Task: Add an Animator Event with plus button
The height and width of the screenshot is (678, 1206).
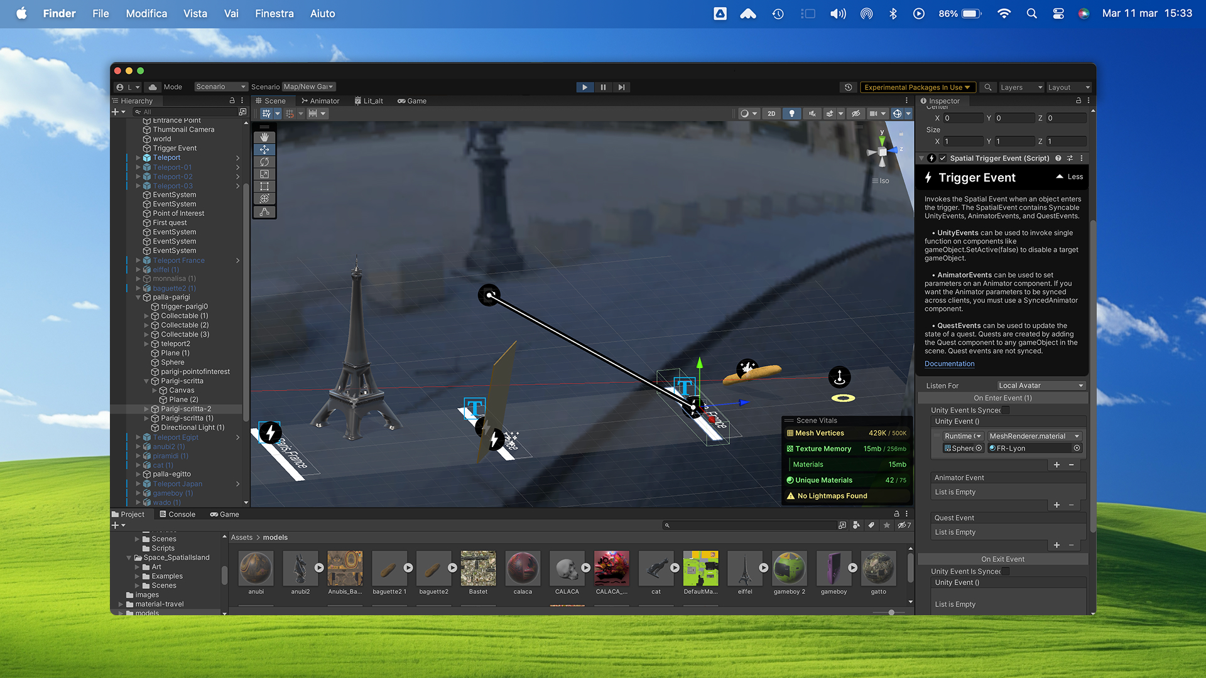Action: tap(1057, 505)
